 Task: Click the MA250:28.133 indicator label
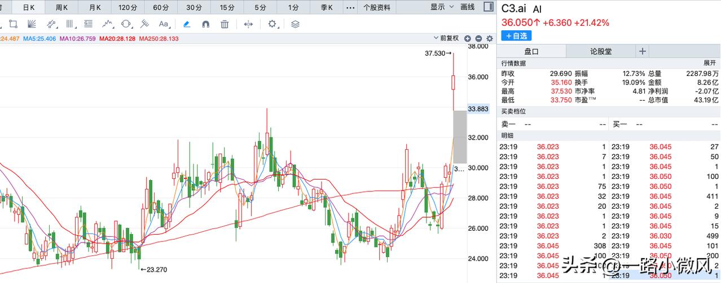point(159,38)
